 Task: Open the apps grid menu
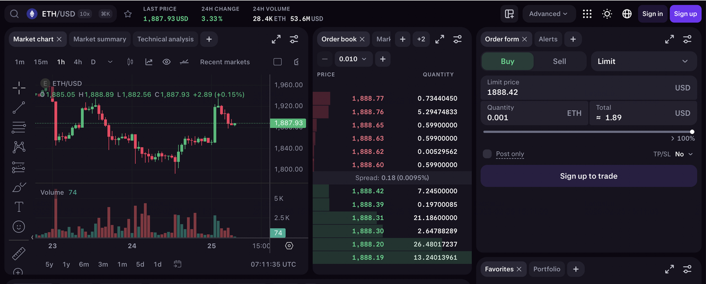coord(587,14)
